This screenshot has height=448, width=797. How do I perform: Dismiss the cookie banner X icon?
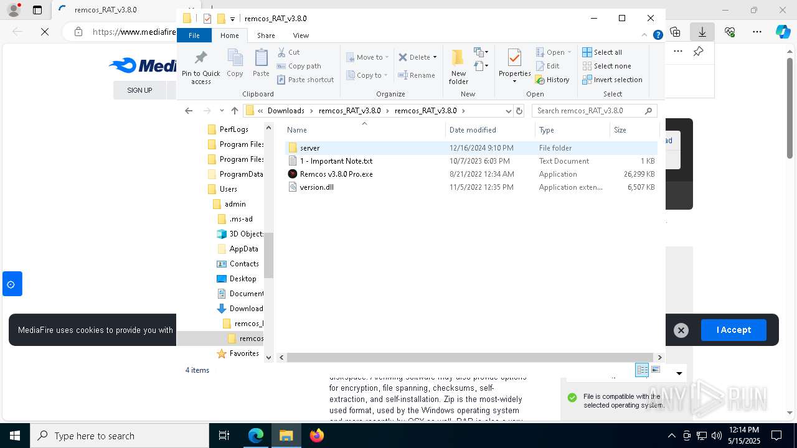point(681,330)
